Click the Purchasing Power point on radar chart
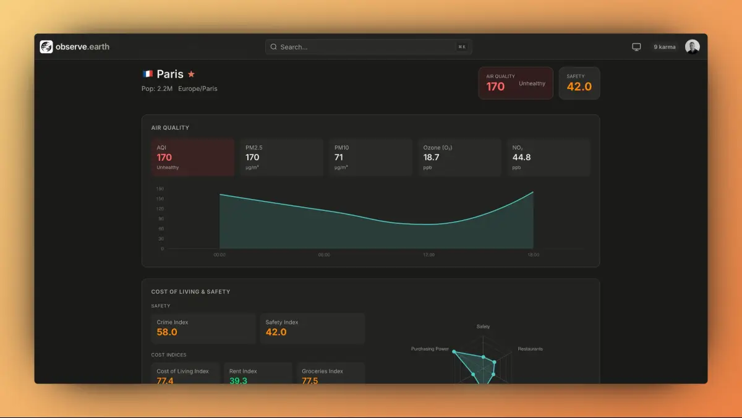The height and width of the screenshot is (418, 742). coord(454,352)
